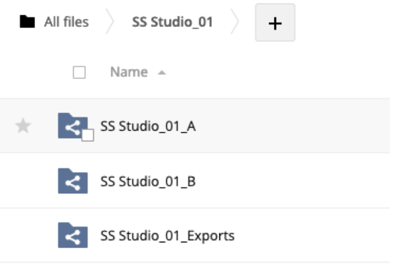Go to All files in breadcrumb

(x=67, y=22)
